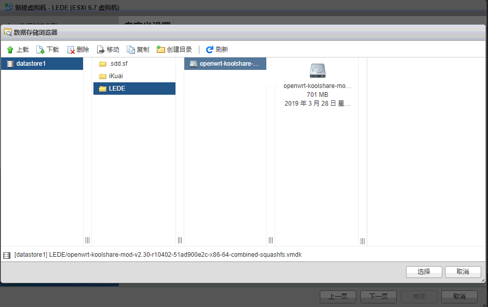
Task: Click the datastore browser (数据存储浏览器) title icon
Action: point(8,32)
